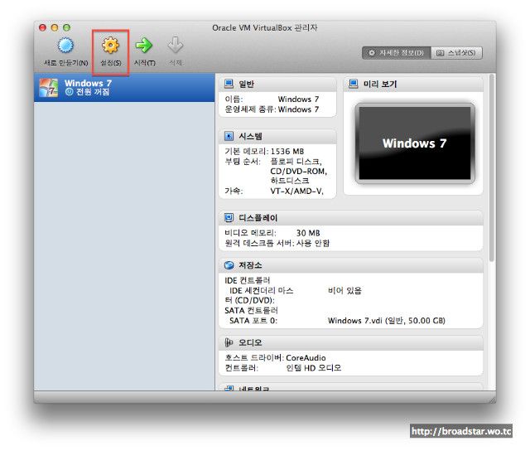Image resolution: width=530 pixels, height=451 pixels.
Task: Click the CoreAudio host driver text
Action: click(x=306, y=357)
